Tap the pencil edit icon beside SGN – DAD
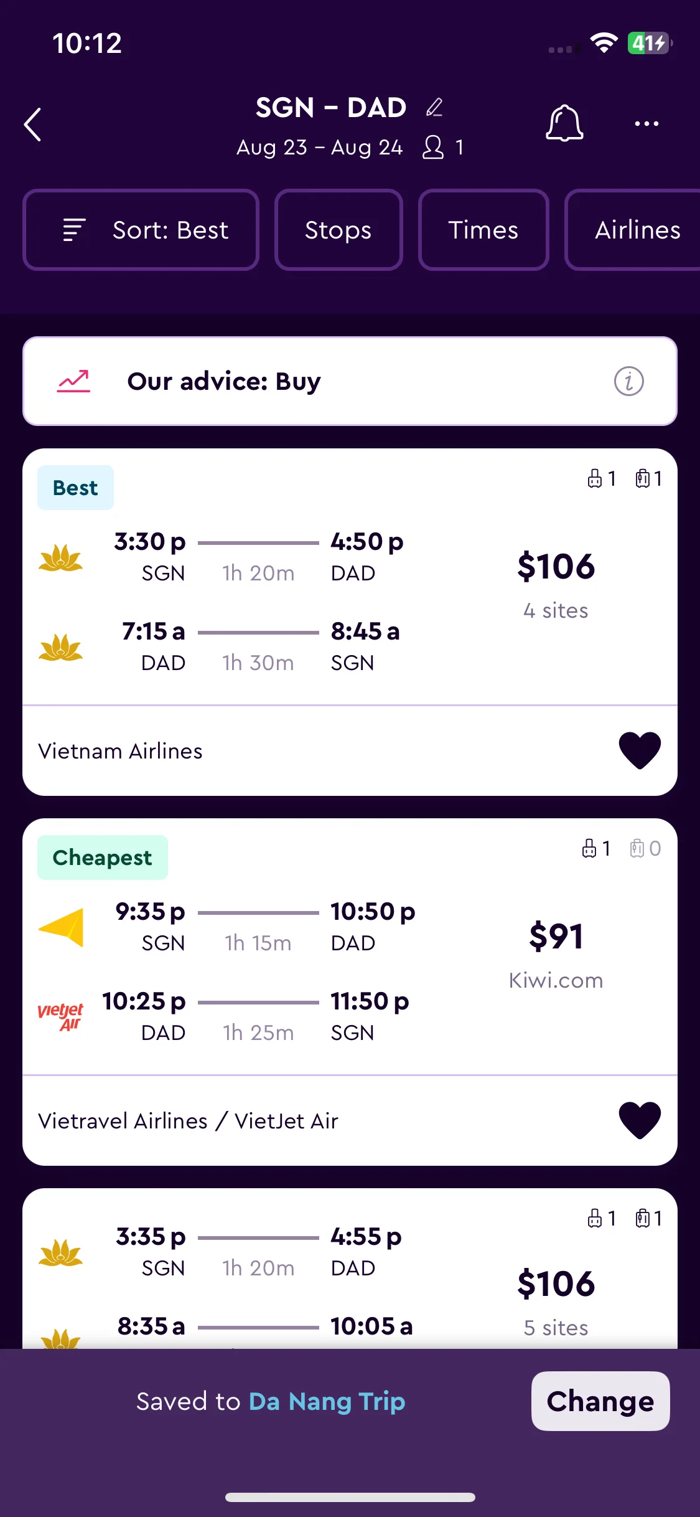Screen dimensions: 700x1517 click(x=434, y=107)
